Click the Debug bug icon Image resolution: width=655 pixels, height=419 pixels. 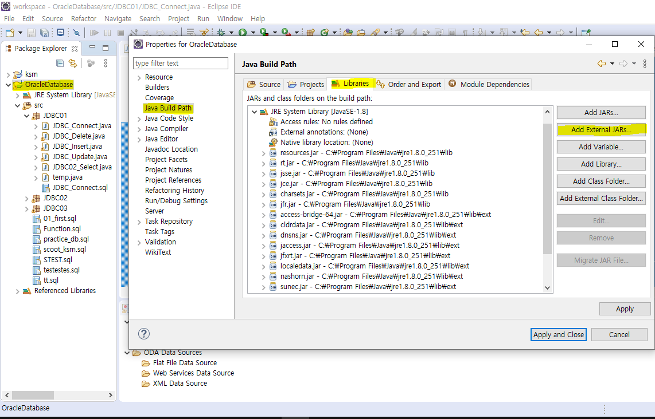coord(221,33)
